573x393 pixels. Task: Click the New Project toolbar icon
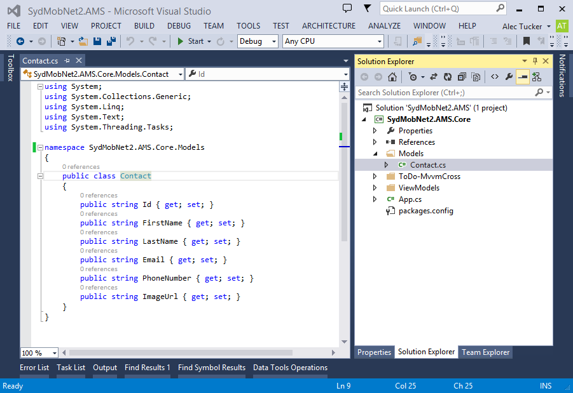click(62, 41)
